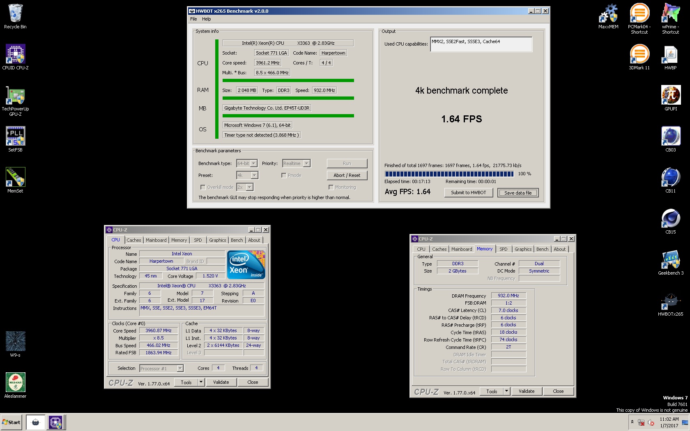Open HWBOTx265 desktop shortcut
Screen dimensions: 690x431
coord(671,303)
